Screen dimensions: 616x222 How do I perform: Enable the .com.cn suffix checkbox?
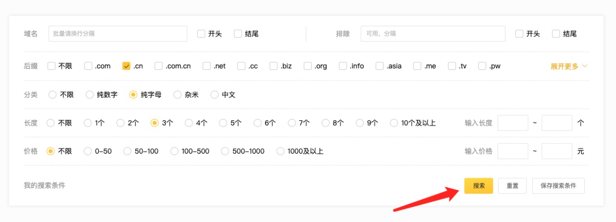coord(159,66)
